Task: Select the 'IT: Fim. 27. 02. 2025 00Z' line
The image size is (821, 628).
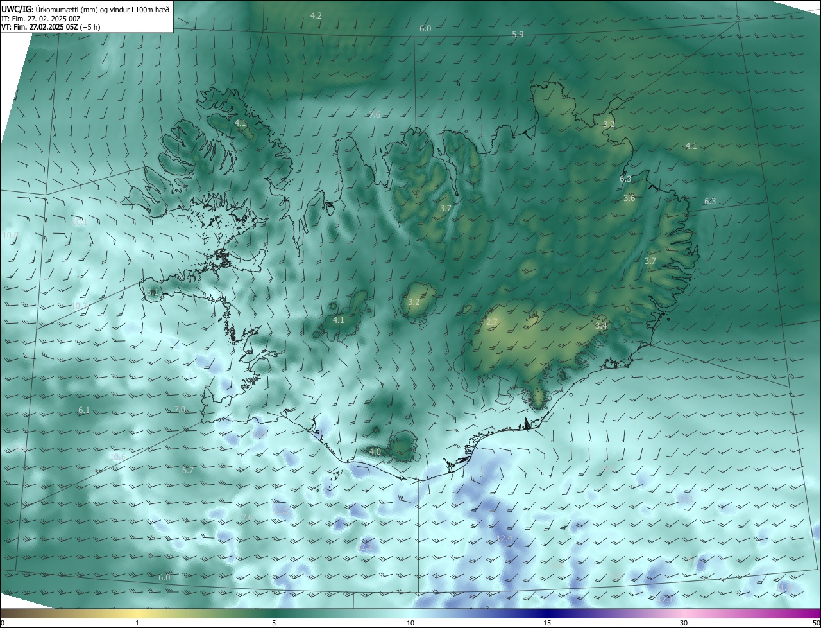Action: click(40, 19)
